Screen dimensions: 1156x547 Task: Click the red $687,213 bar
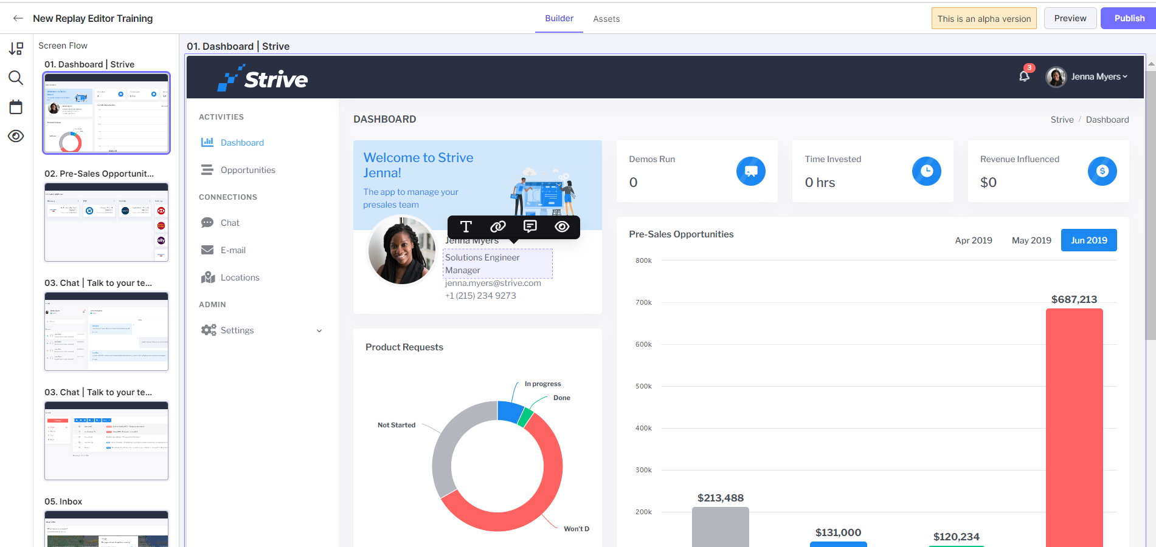pyautogui.click(x=1074, y=427)
